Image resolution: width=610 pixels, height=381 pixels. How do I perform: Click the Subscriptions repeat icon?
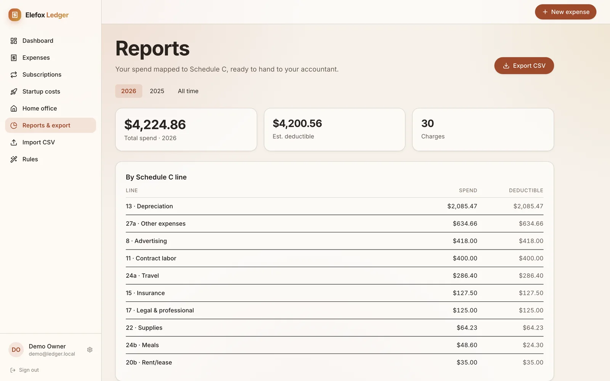(x=14, y=75)
